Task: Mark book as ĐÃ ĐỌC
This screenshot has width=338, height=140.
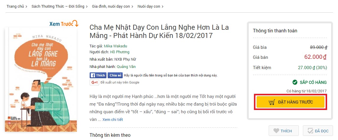Action: [x=318, y=131]
